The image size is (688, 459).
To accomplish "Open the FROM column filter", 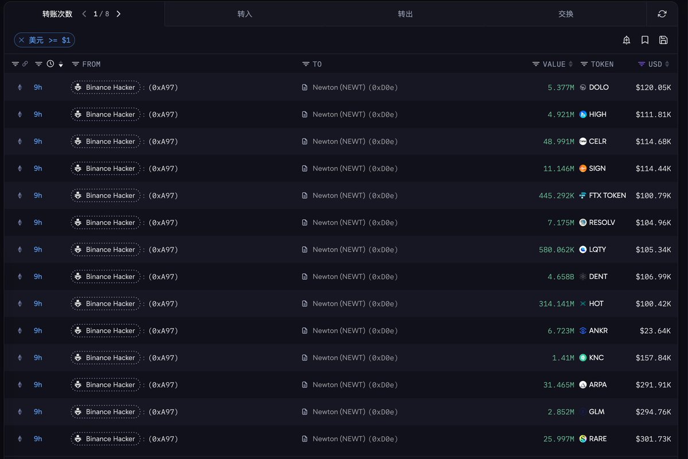I will (76, 64).
